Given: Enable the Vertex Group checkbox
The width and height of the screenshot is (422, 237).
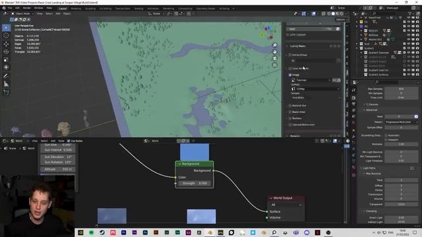Looking at the screenshot, I should 290,55.
